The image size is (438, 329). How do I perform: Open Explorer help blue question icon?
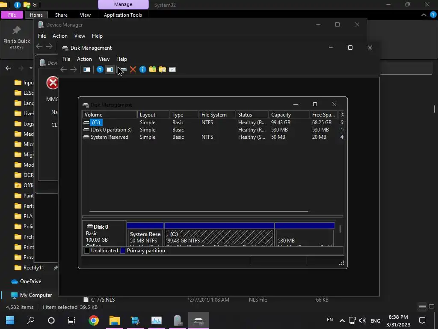click(433, 15)
